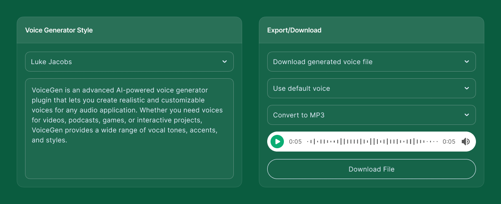Click chevron arrow on Convert to MP3

click(467, 115)
